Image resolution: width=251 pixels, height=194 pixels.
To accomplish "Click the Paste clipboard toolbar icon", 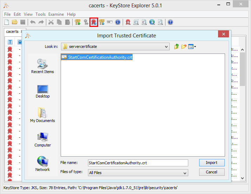I will coord(67,22).
